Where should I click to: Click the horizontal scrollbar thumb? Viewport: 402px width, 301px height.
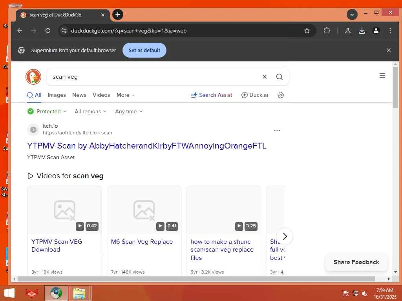196,279
